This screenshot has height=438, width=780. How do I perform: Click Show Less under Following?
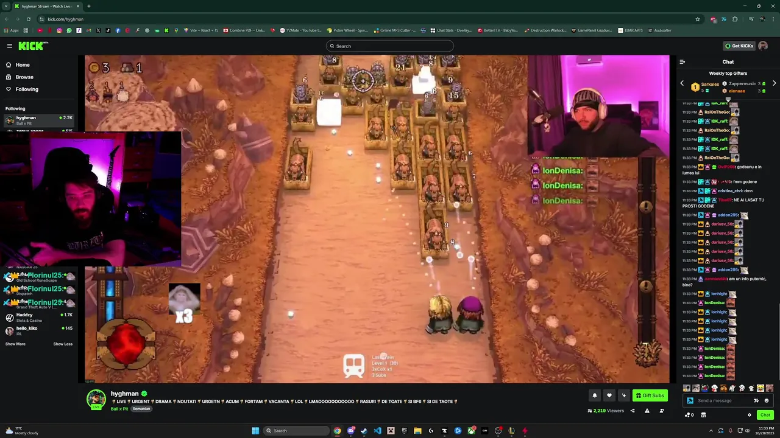click(63, 344)
